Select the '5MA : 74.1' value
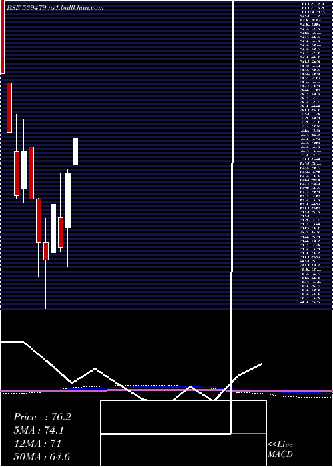This screenshot has height=467, width=333. [x=39, y=430]
